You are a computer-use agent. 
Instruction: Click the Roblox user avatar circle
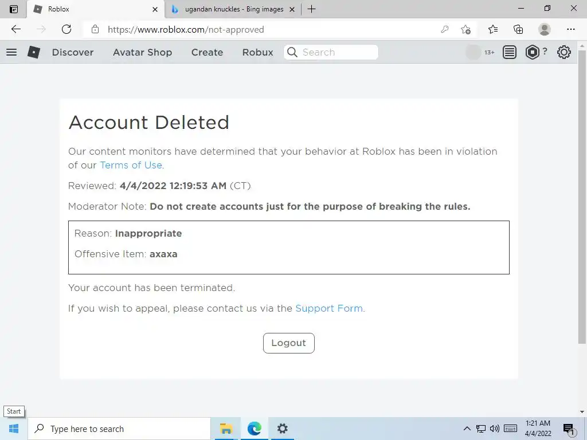tap(473, 52)
